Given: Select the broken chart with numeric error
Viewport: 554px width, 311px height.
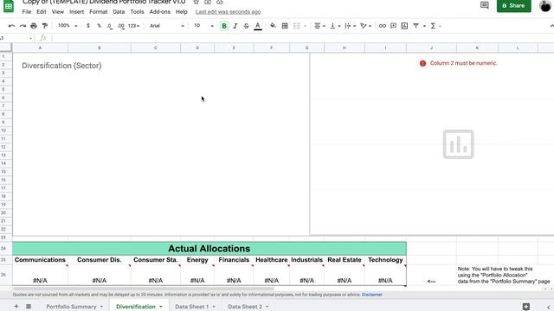Looking at the screenshot, I should (432, 144).
